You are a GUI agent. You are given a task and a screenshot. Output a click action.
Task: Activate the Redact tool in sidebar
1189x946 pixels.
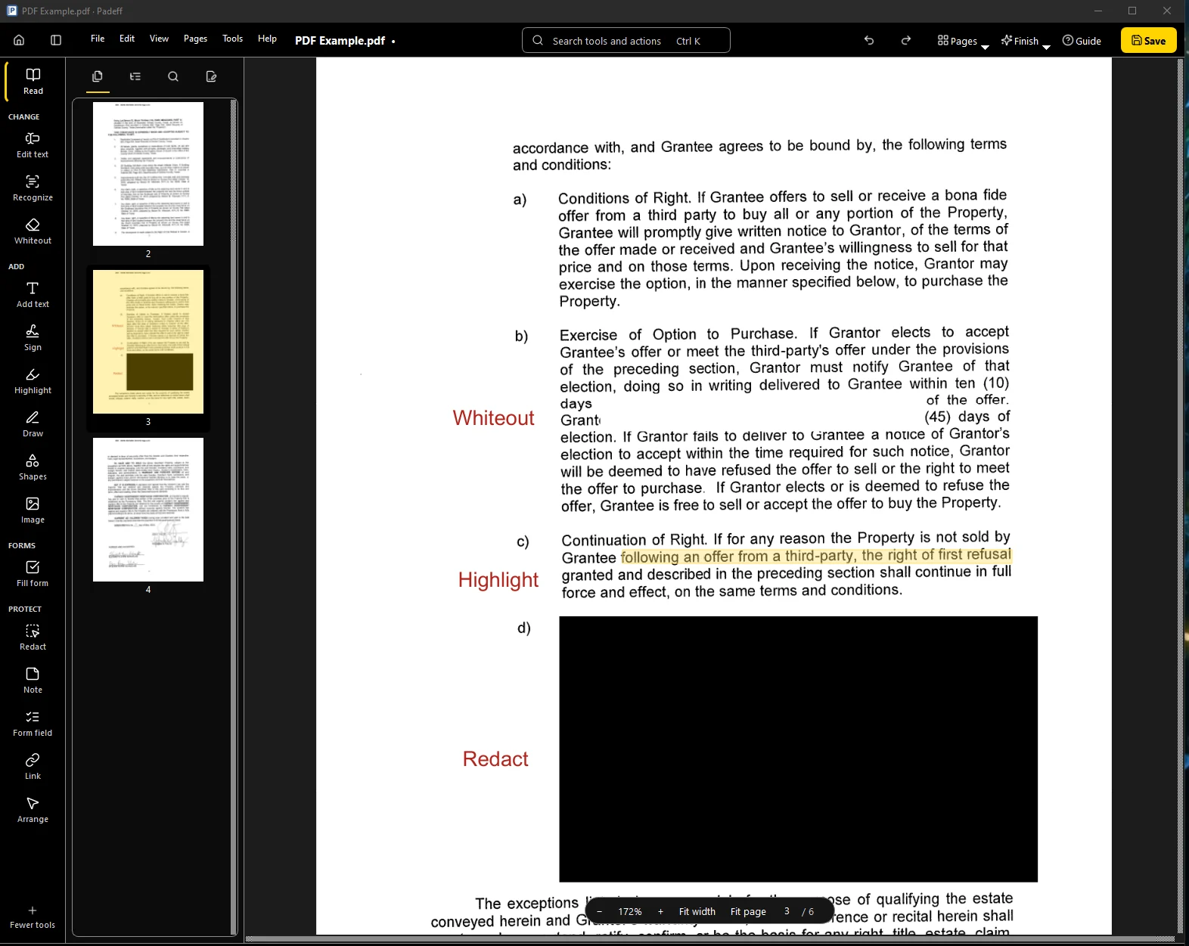(x=33, y=637)
